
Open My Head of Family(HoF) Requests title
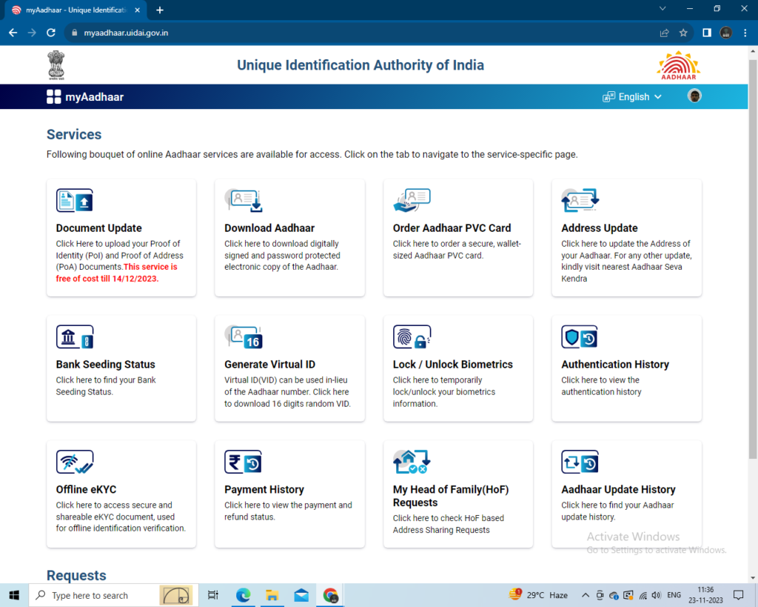pyautogui.click(x=451, y=496)
